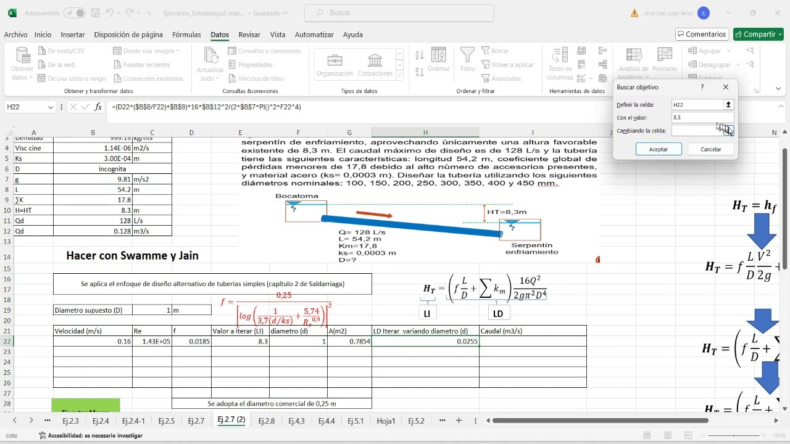Screen dimensions: 790x444
Task: Click Texto en columnas
Action: click(x=560, y=64)
